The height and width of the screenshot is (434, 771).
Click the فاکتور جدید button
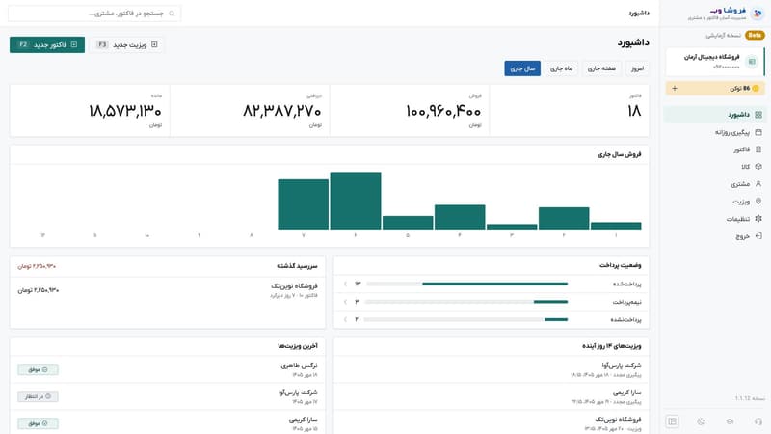(47, 44)
